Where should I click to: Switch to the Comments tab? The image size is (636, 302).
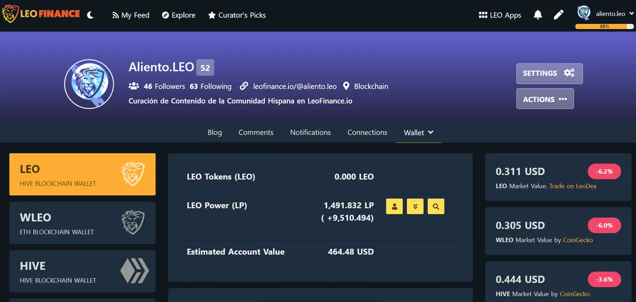tap(256, 132)
